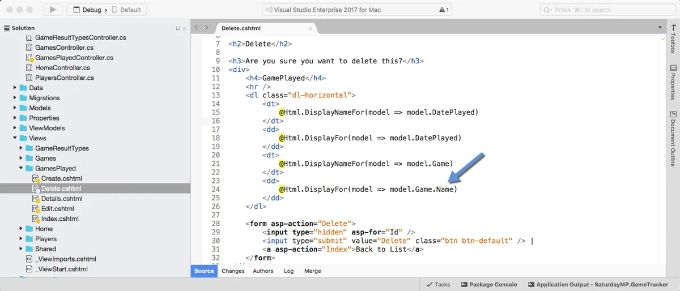This screenshot has height=291, width=680.
Task: Click the _ViewStart.cshtml file icon
Action: 29,269
